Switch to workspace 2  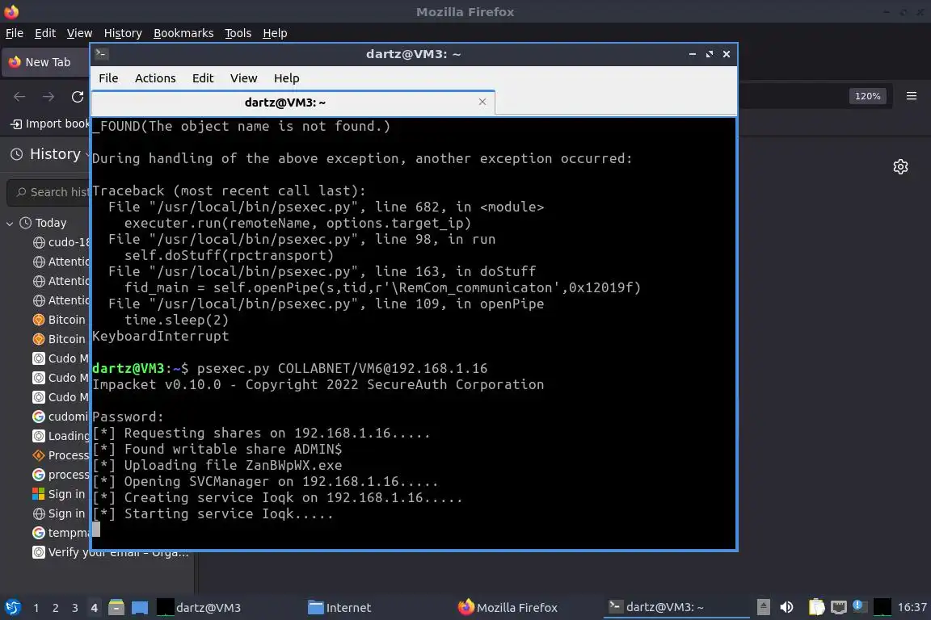point(55,608)
